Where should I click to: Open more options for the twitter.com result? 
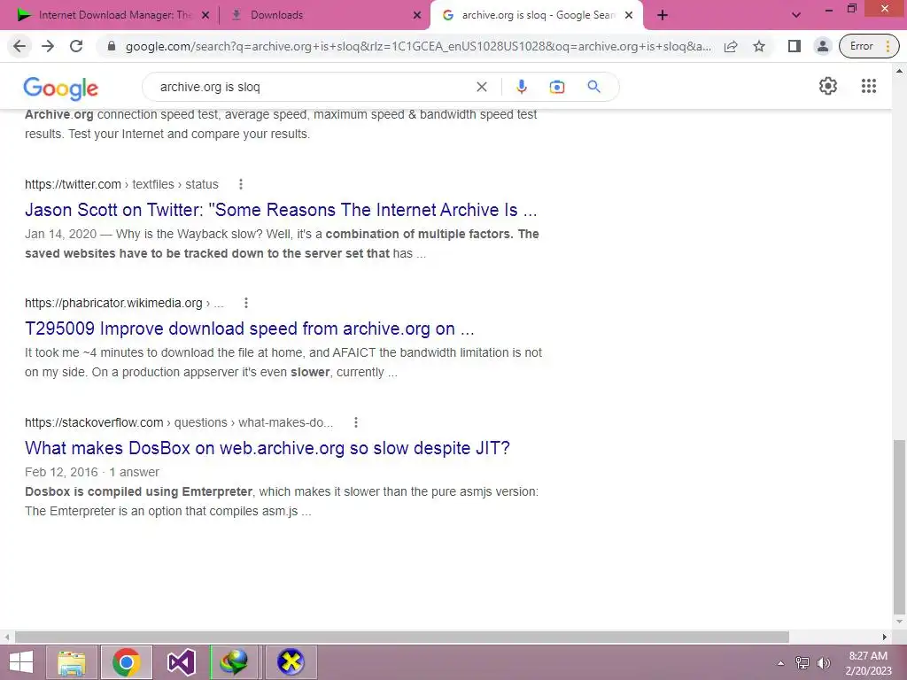click(x=241, y=184)
